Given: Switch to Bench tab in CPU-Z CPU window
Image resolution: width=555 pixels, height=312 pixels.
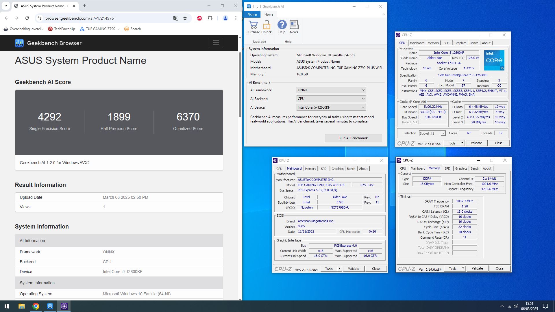Looking at the screenshot, I should 474,43.
